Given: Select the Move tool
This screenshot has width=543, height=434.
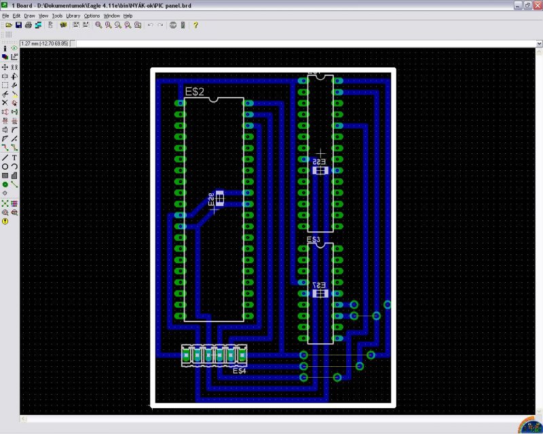Looking at the screenshot, I should (x=5, y=67).
